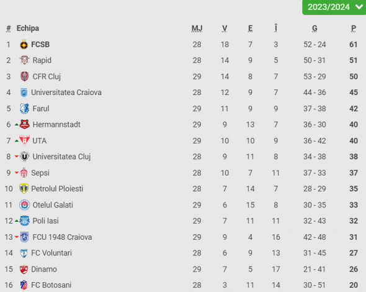The height and width of the screenshot is (292, 366).
Task: Open the Otelul Galati team link
Action: (53, 205)
